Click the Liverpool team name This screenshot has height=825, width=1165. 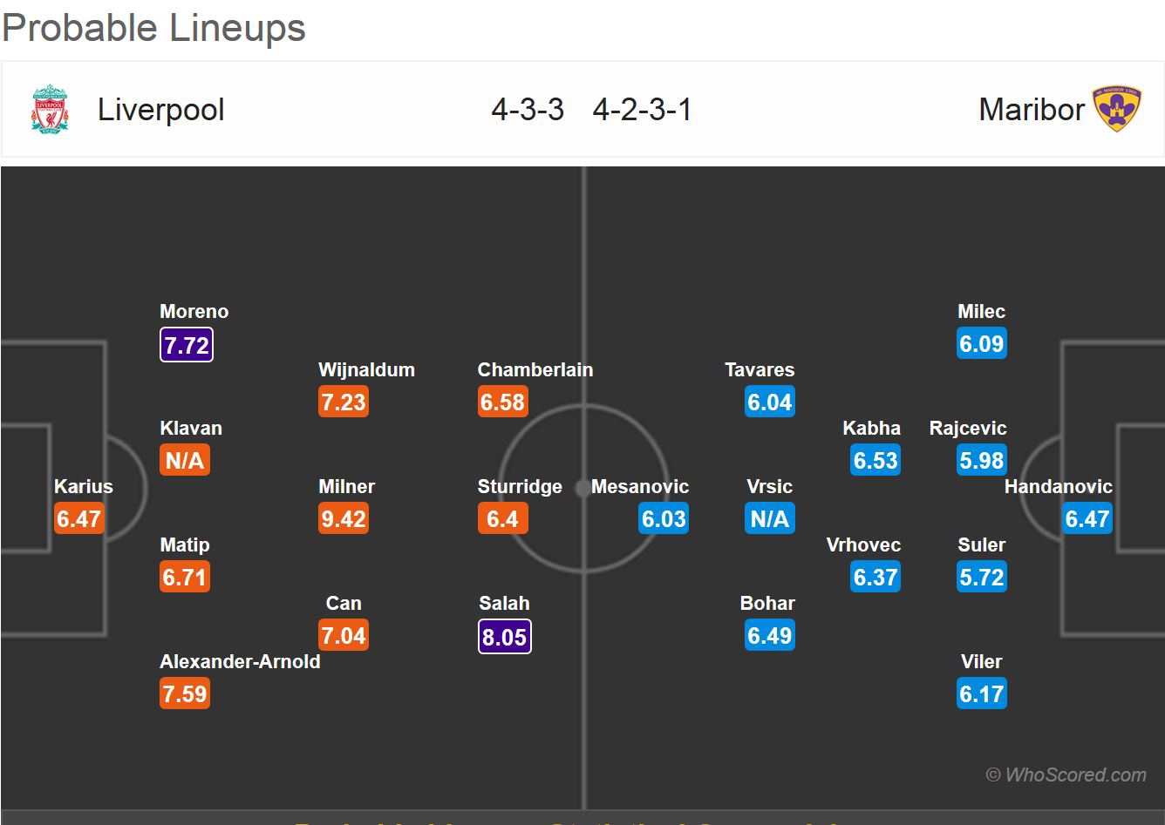tap(160, 110)
